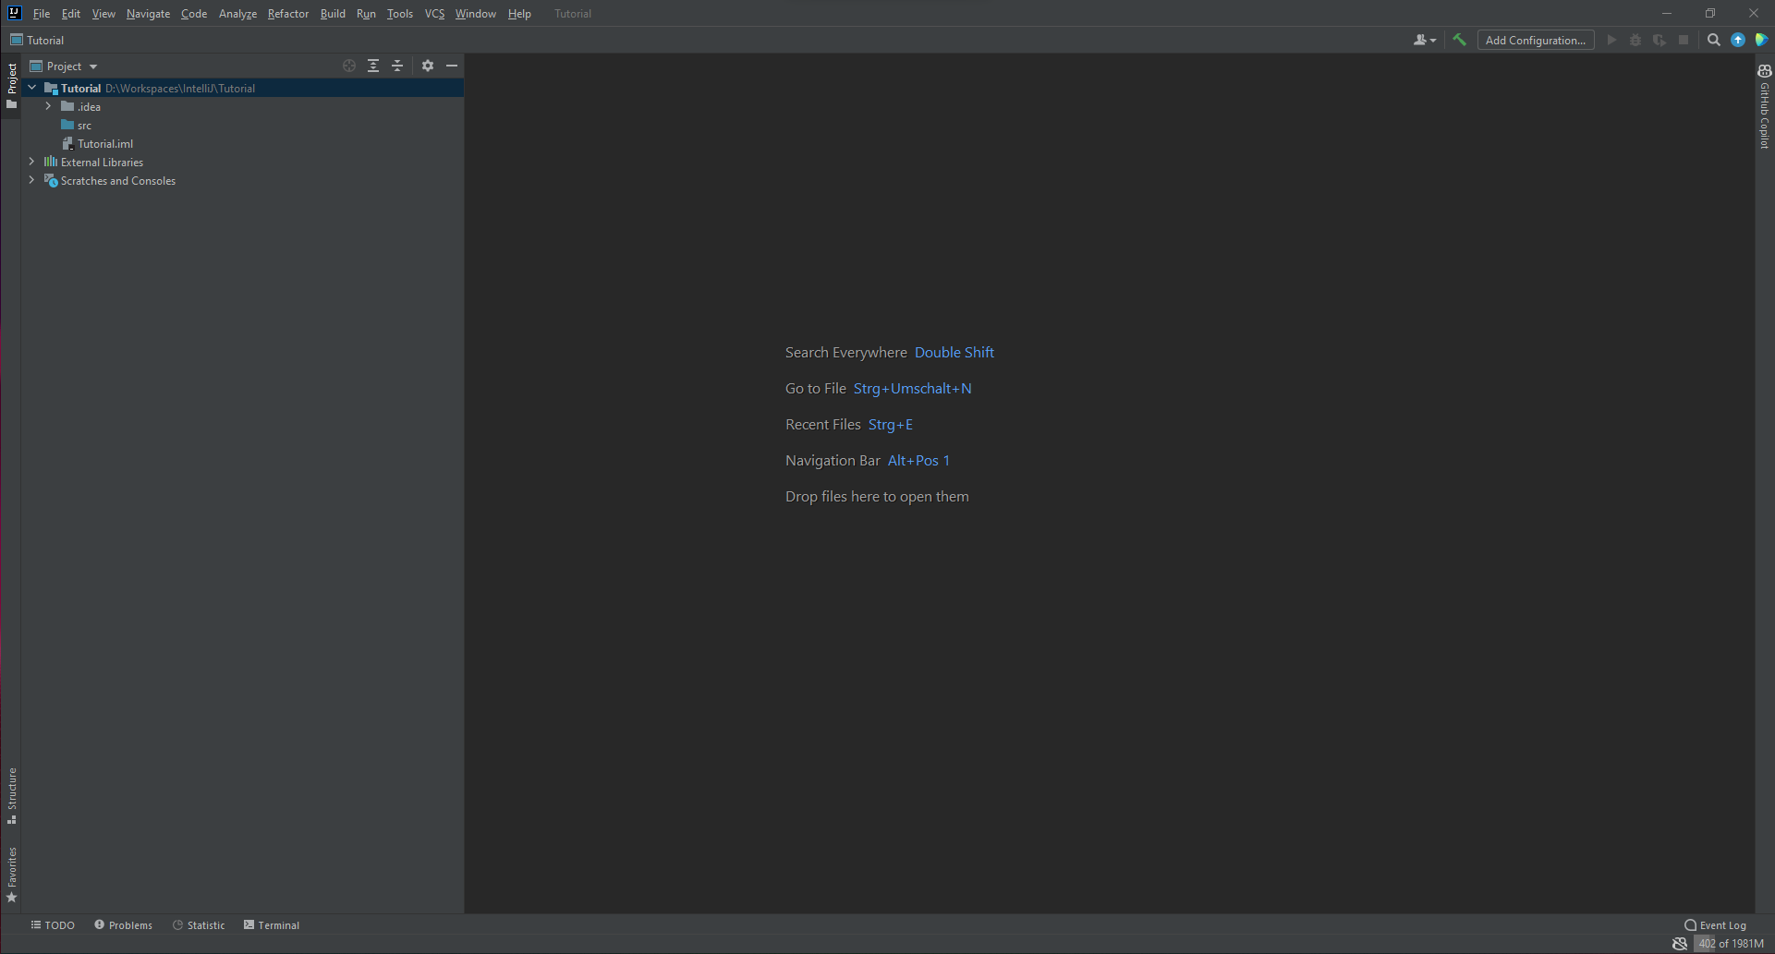Click the Alt+Pos 1 shortcut text
This screenshot has height=954, width=1775.
(918, 461)
